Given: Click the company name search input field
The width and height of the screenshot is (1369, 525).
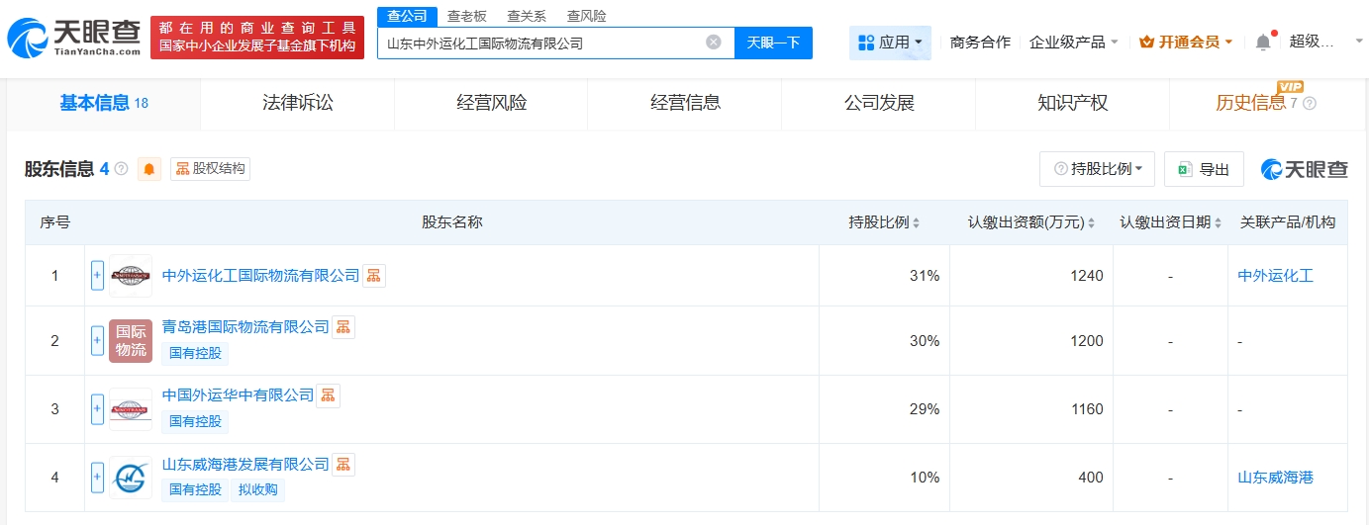Looking at the screenshot, I should click(539, 43).
